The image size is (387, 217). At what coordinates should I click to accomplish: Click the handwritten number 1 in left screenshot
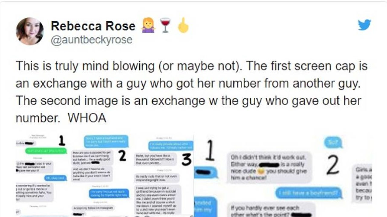click(62, 140)
